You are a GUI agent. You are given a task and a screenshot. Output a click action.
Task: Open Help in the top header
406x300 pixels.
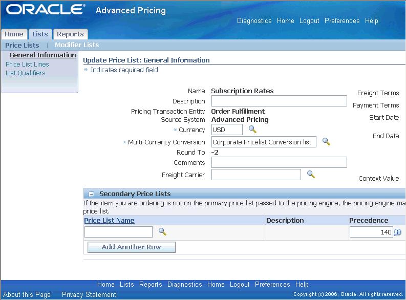[372, 20]
